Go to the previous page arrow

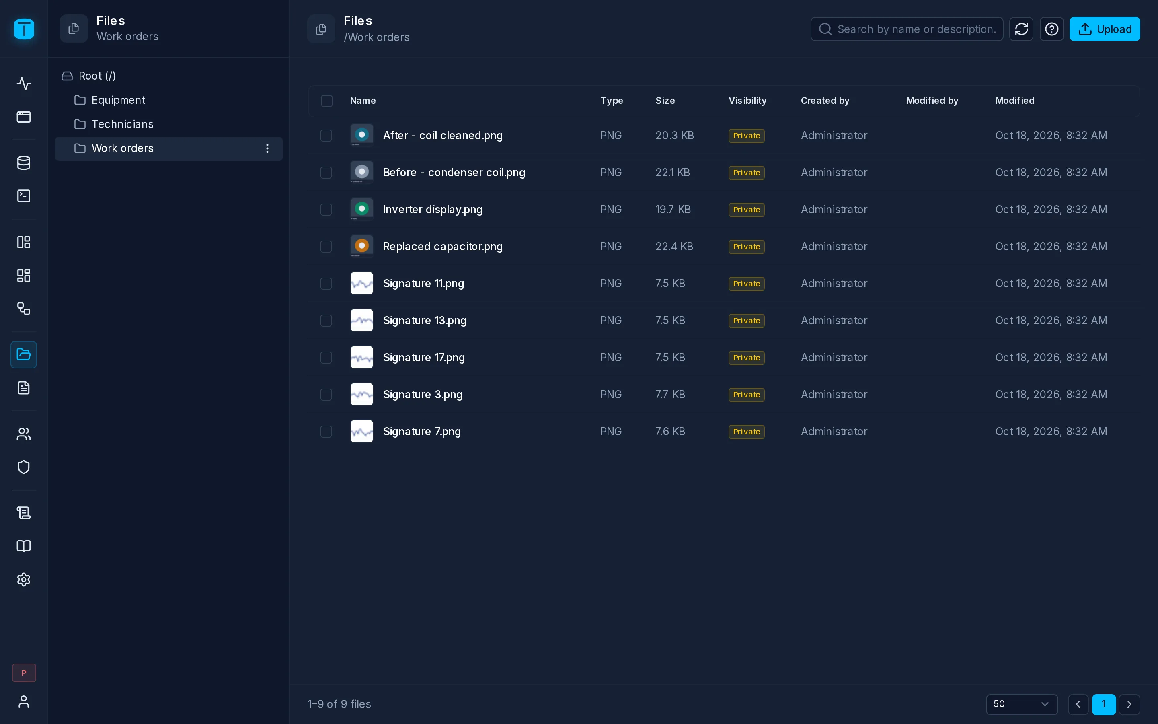tap(1078, 704)
